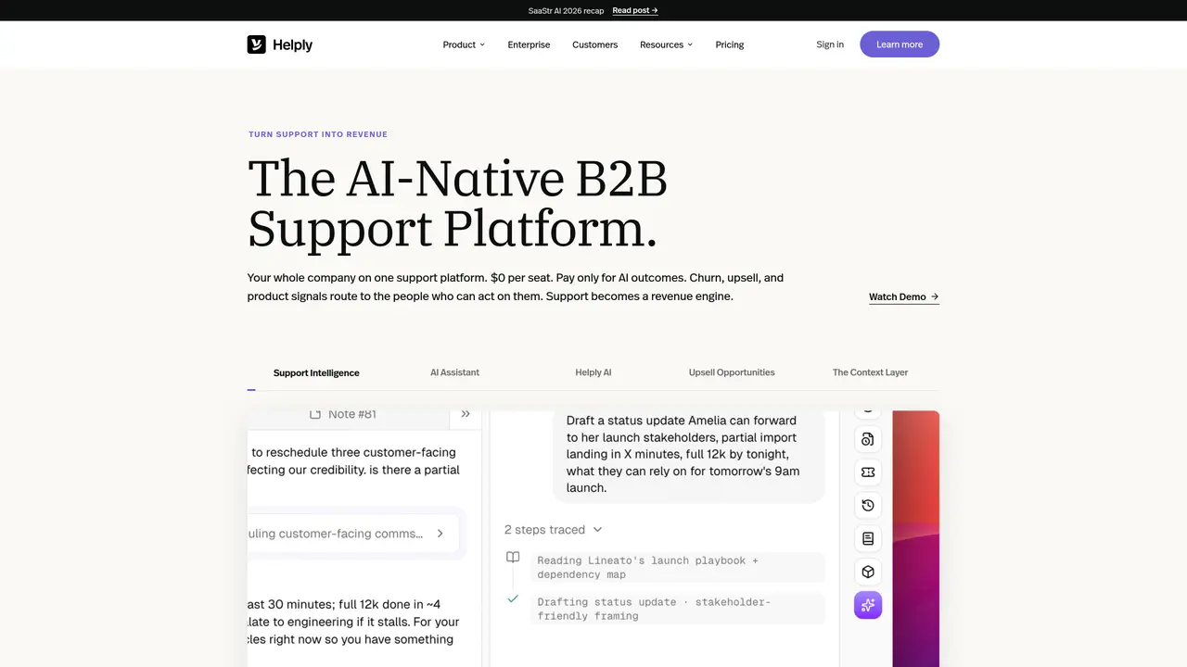The image size is (1187, 667).
Task: Click the green checkmark step icon
Action: [513, 599]
